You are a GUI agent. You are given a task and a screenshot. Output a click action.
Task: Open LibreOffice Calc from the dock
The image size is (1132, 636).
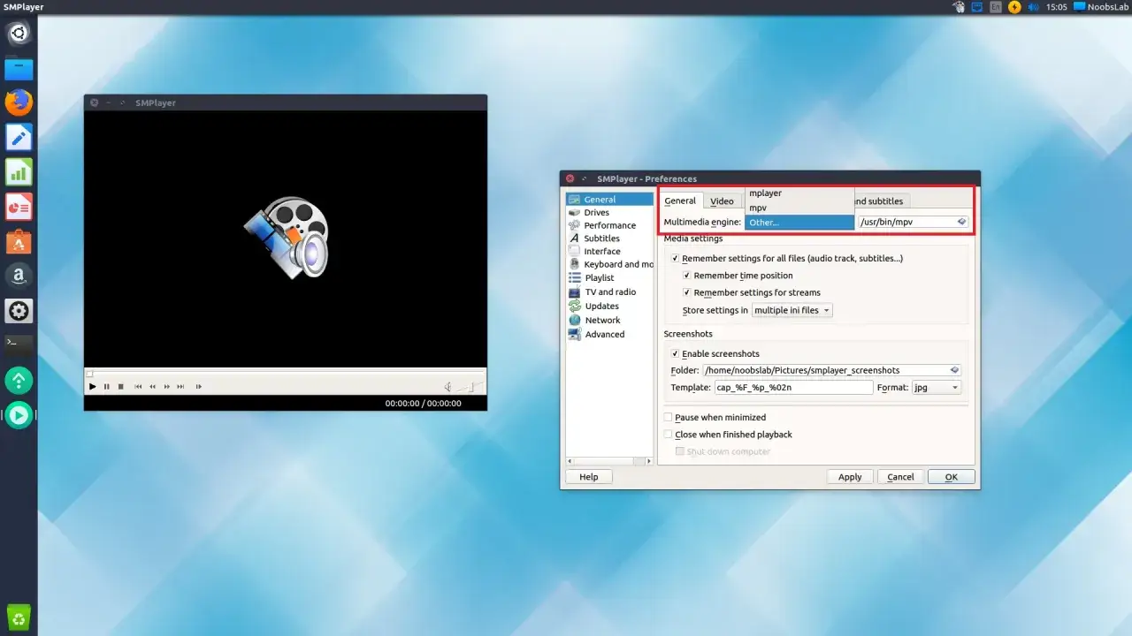tap(19, 171)
